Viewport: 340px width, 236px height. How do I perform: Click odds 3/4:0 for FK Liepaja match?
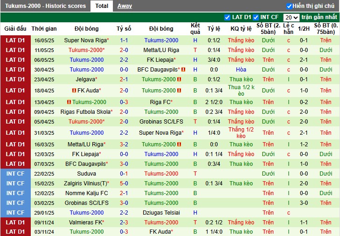pyautogui.click(x=214, y=60)
